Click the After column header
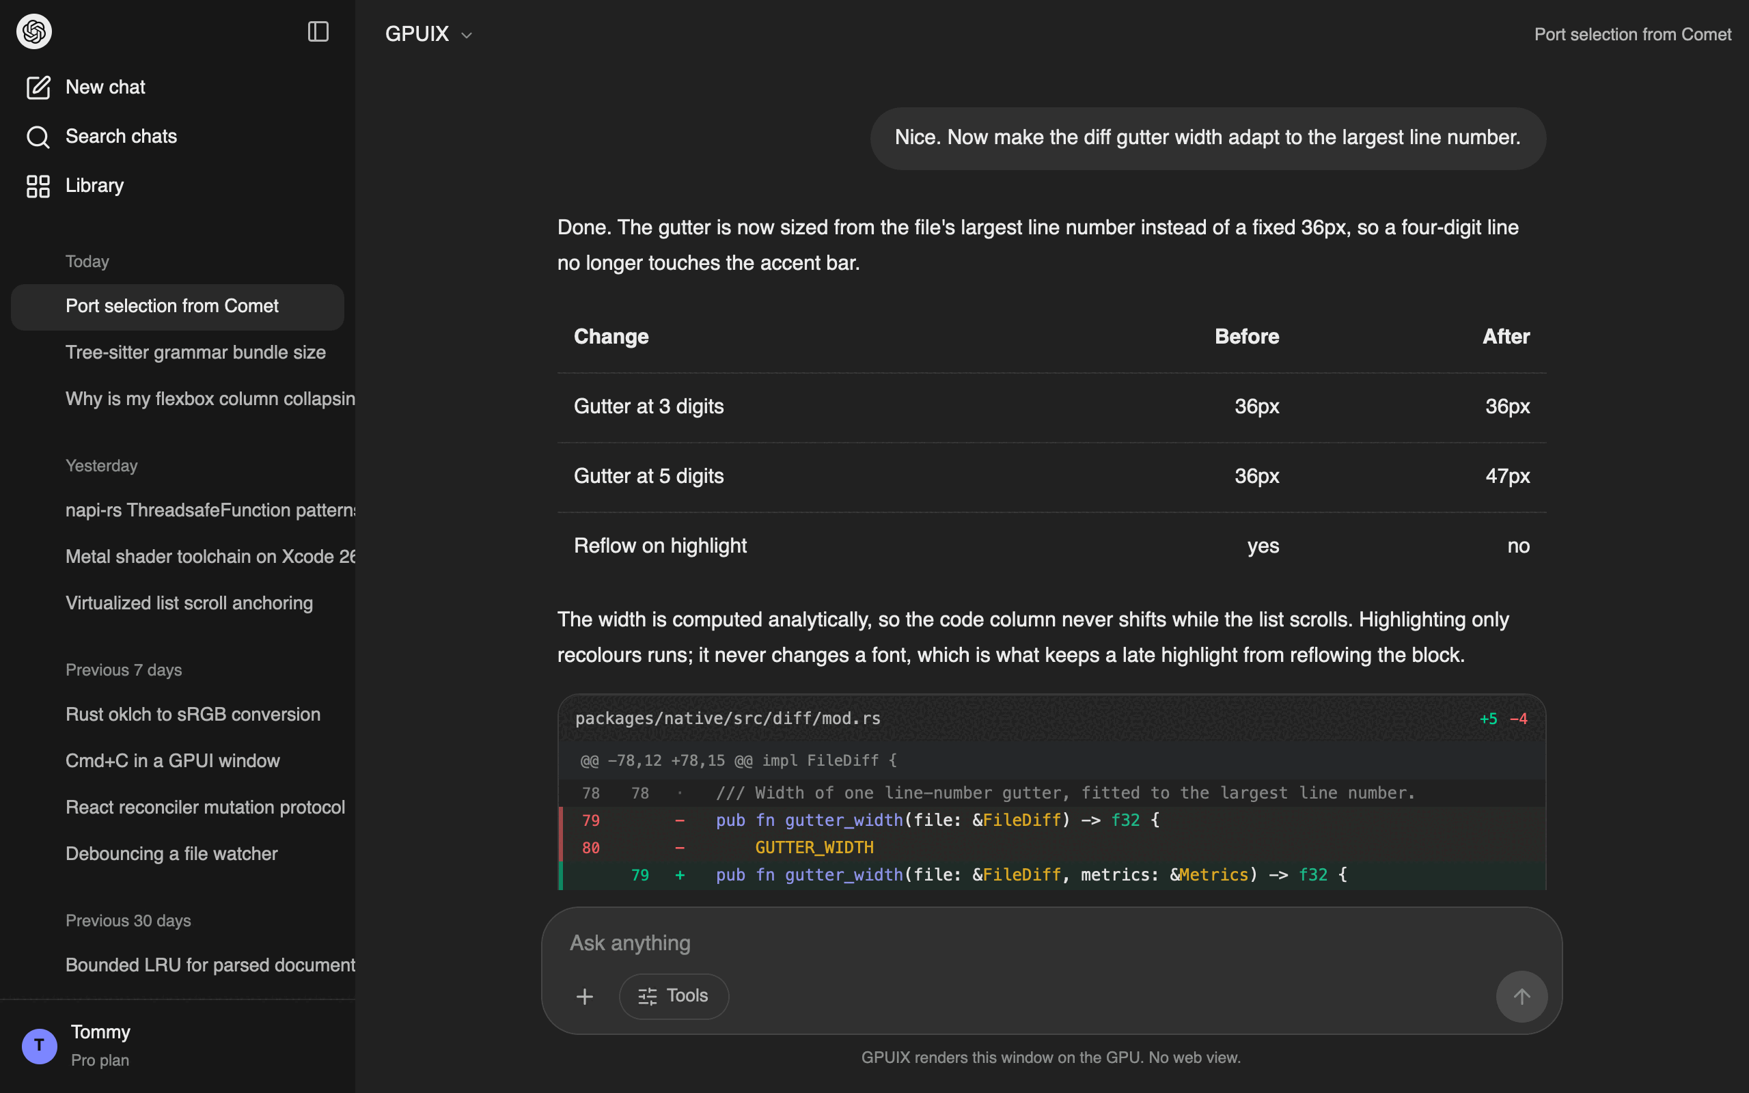1749x1093 pixels. coord(1506,337)
